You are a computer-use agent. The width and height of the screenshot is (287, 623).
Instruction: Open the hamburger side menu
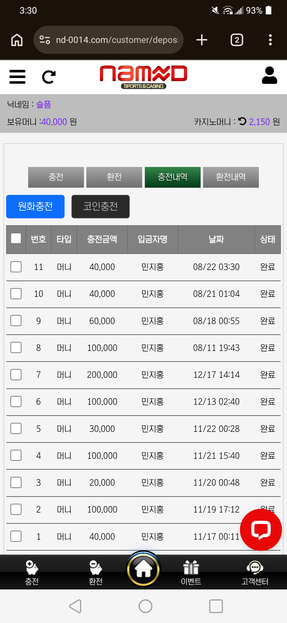(17, 77)
